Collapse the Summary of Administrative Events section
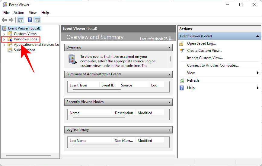 click(169, 74)
